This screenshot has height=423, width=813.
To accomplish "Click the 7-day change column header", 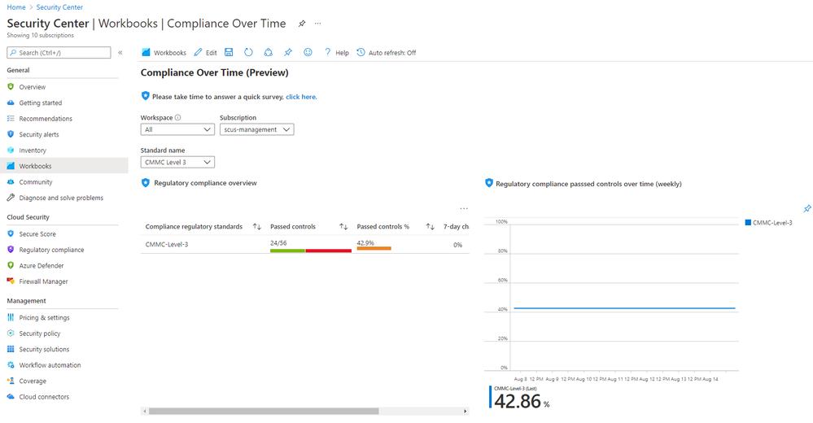I will tap(457, 226).
